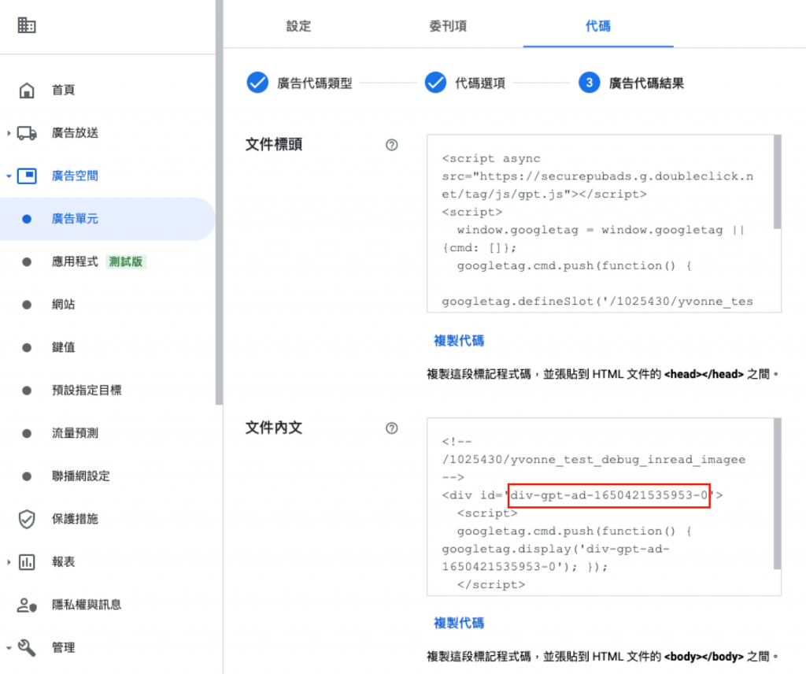
Task: Click the organization building icon
Action: [x=27, y=24]
